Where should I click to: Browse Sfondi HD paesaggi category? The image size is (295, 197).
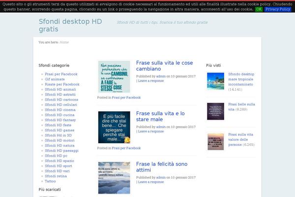tap(62, 150)
